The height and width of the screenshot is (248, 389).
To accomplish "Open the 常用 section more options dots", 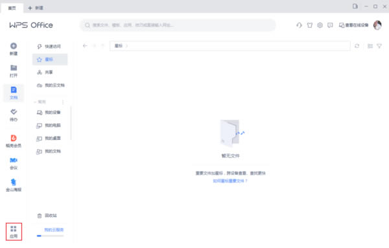I will click(x=63, y=102).
